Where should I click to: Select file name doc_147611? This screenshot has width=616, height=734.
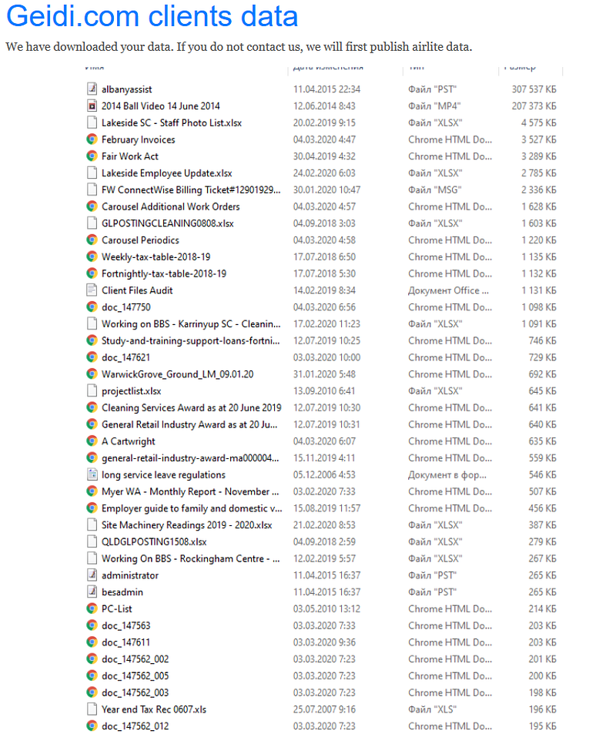[x=126, y=642]
